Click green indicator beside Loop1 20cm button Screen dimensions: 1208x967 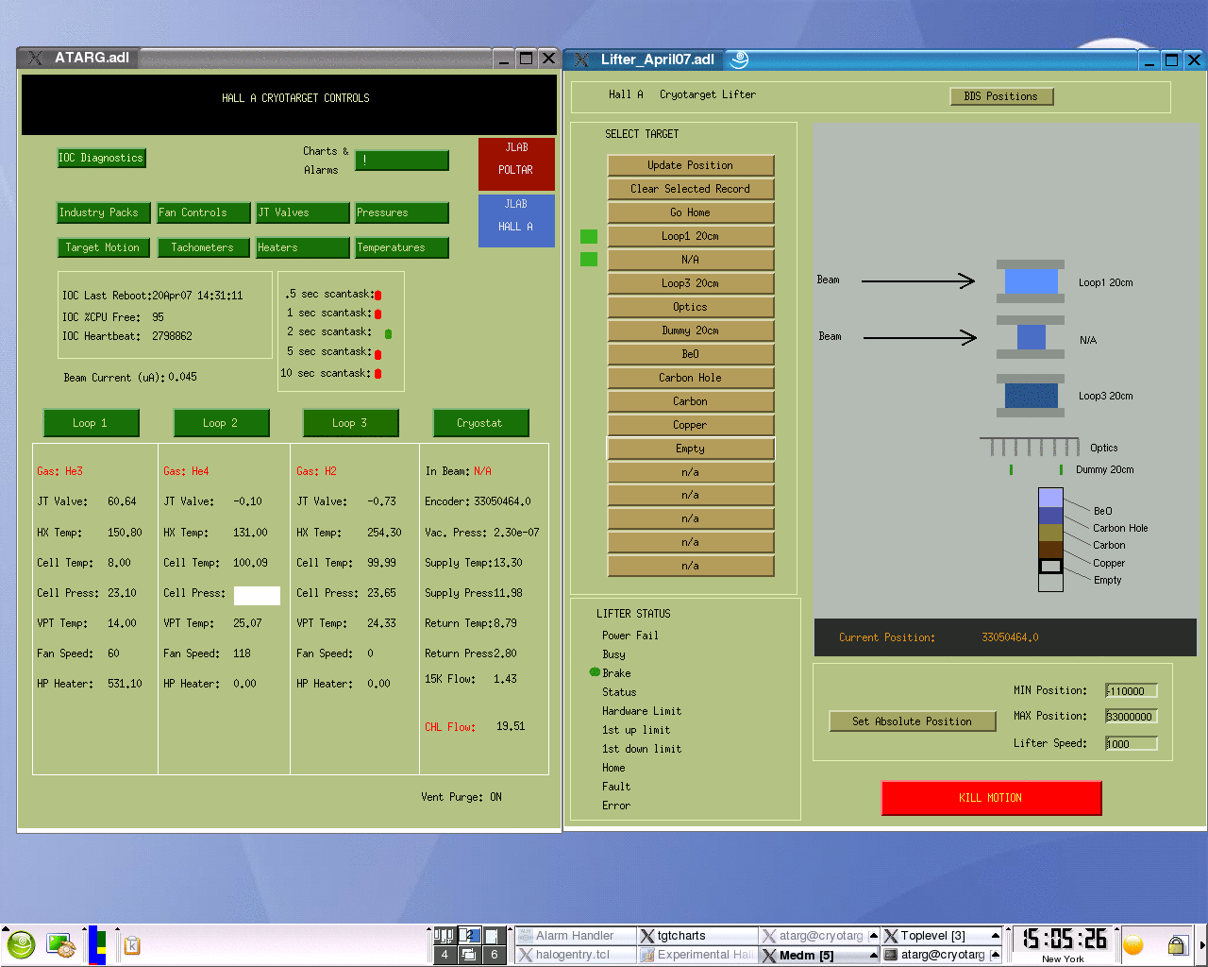[589, 236]
